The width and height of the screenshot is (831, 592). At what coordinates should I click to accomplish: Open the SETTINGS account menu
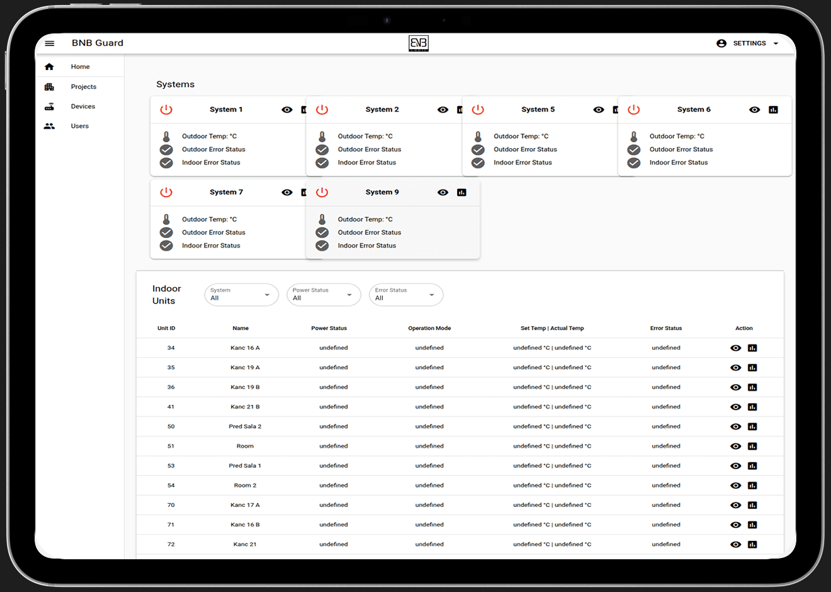click(x=748, y=43)
